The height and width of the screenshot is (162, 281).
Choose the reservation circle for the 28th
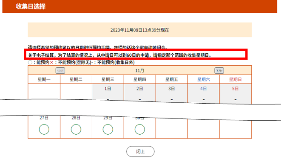point(76,129)
